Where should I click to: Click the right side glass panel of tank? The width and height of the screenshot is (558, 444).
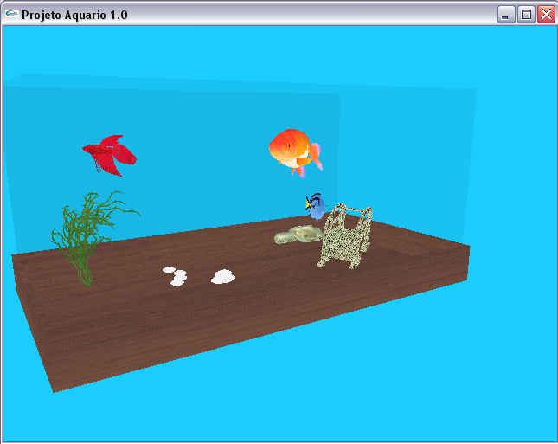pyautogui.click(x=407, y=156)
